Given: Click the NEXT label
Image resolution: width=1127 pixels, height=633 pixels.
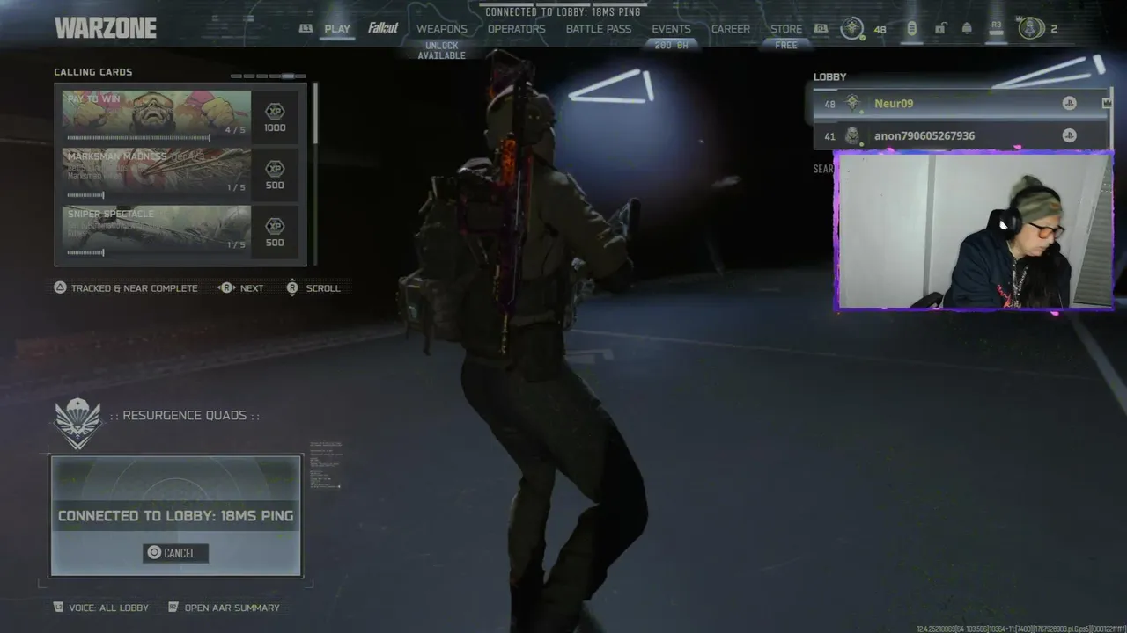Looking at the screenshot, I should click(x=252, y=288).
